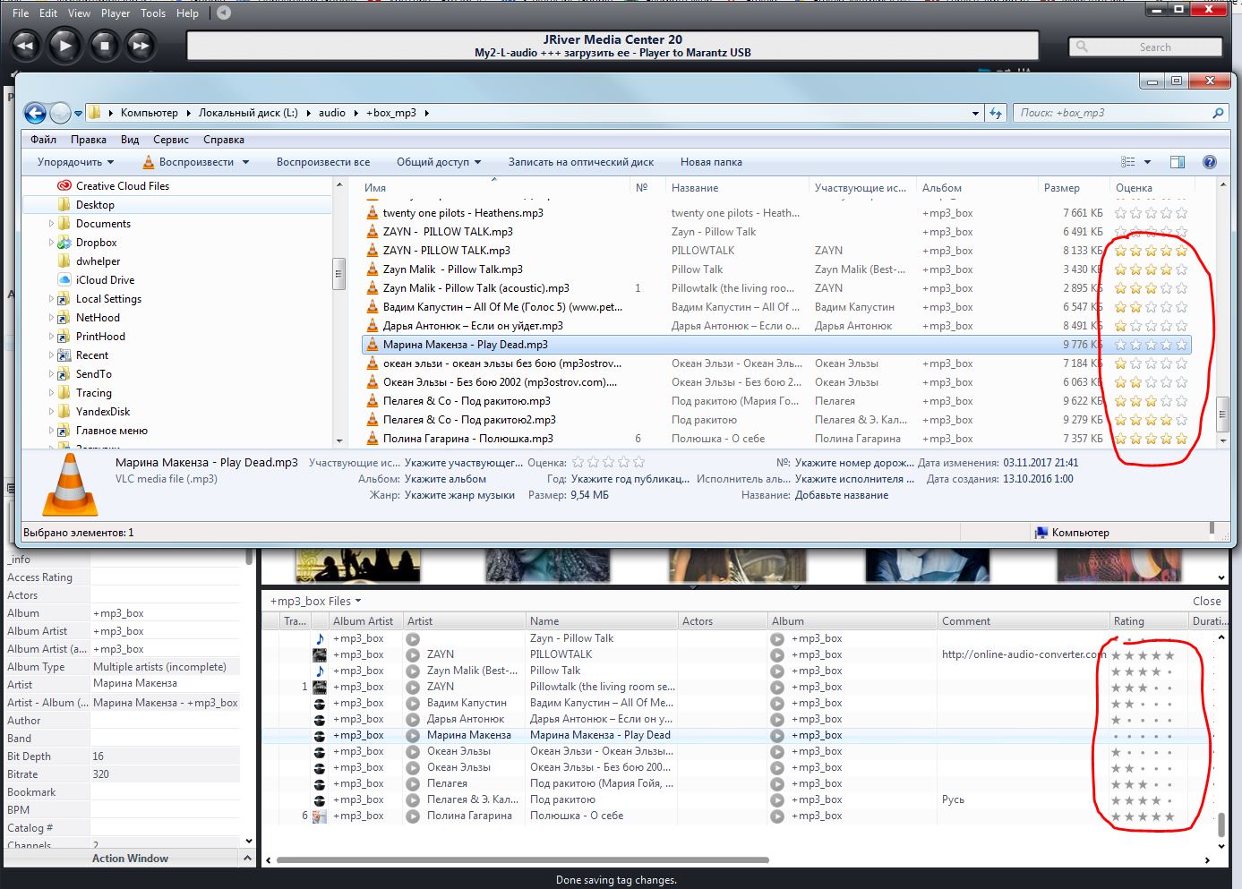Click album play icon in PILLOWTALK row

click(777, 654)
